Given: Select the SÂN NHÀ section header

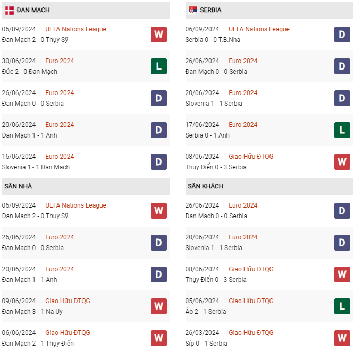Looking at the screenshot, I should [x=86, y=186].
